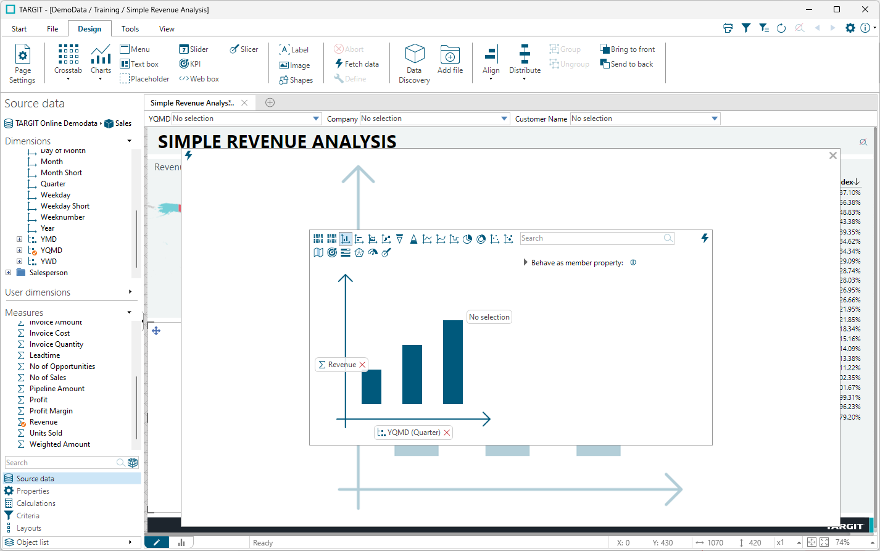
Task: Switch to the View tab
Action: coord(167,29)
